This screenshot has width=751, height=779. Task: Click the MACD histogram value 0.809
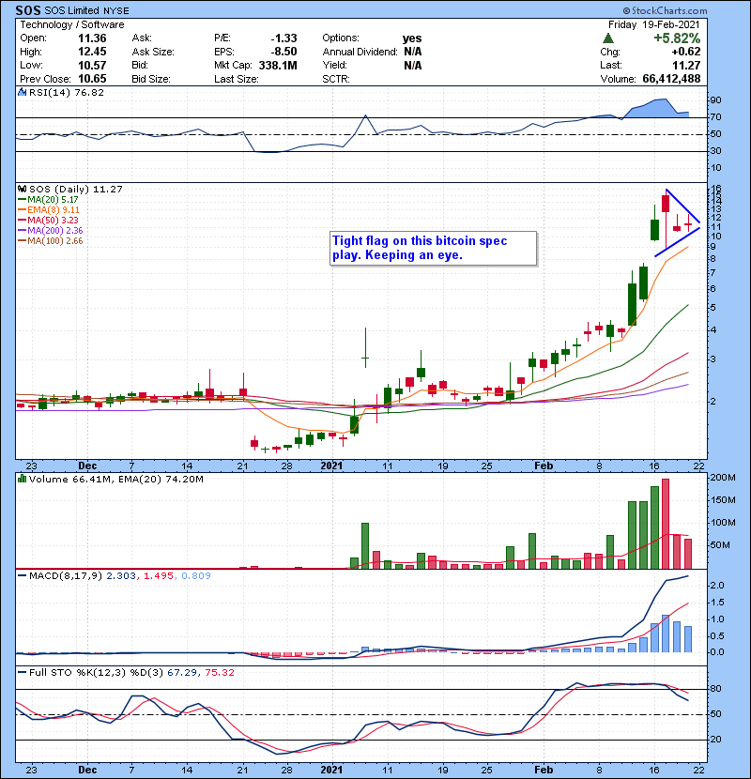pos(196,575)
